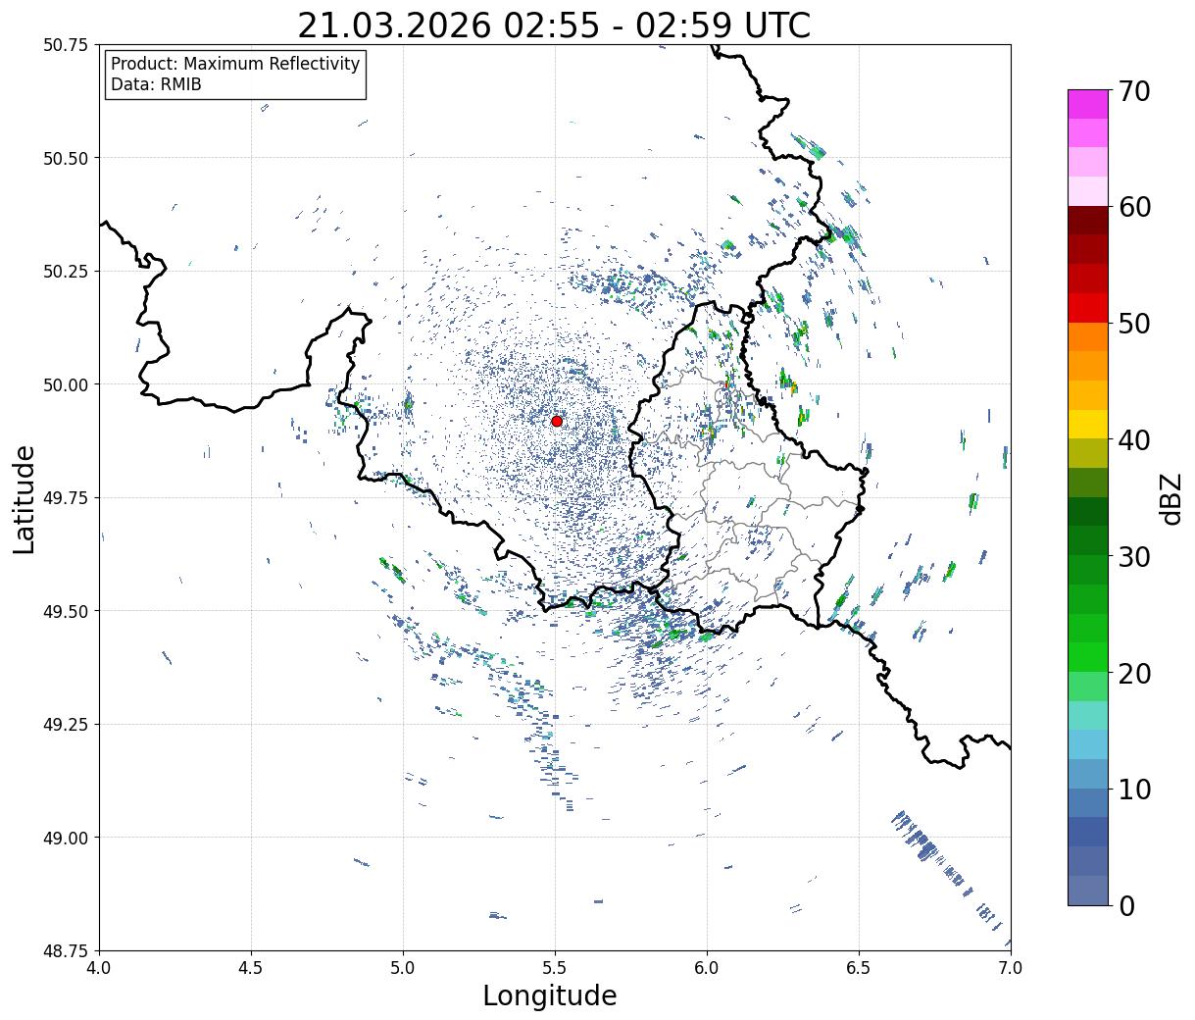Click the dBZ colorbar label

click(1170, 497)
